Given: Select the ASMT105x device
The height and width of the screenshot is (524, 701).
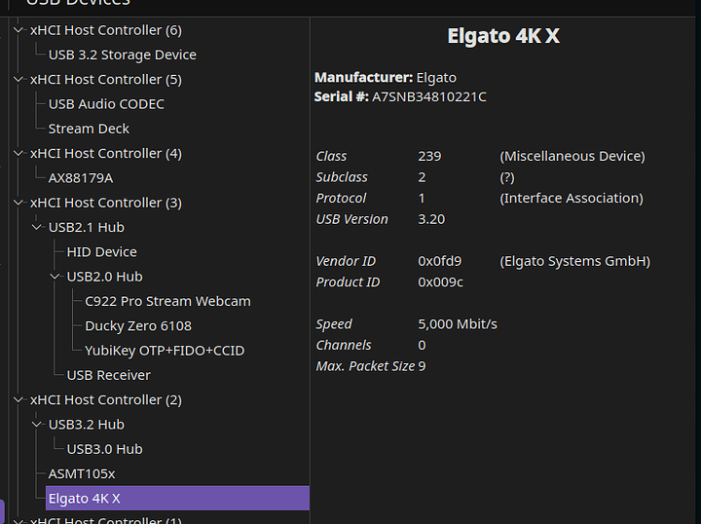Looking at the screenshot, I should click(x=82, y=474).
